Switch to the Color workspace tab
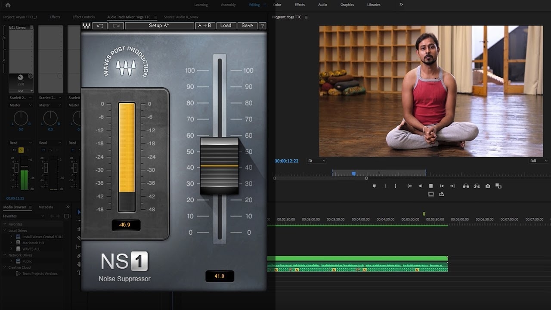Viewport: 551px width, 310px height. point(277,5)
